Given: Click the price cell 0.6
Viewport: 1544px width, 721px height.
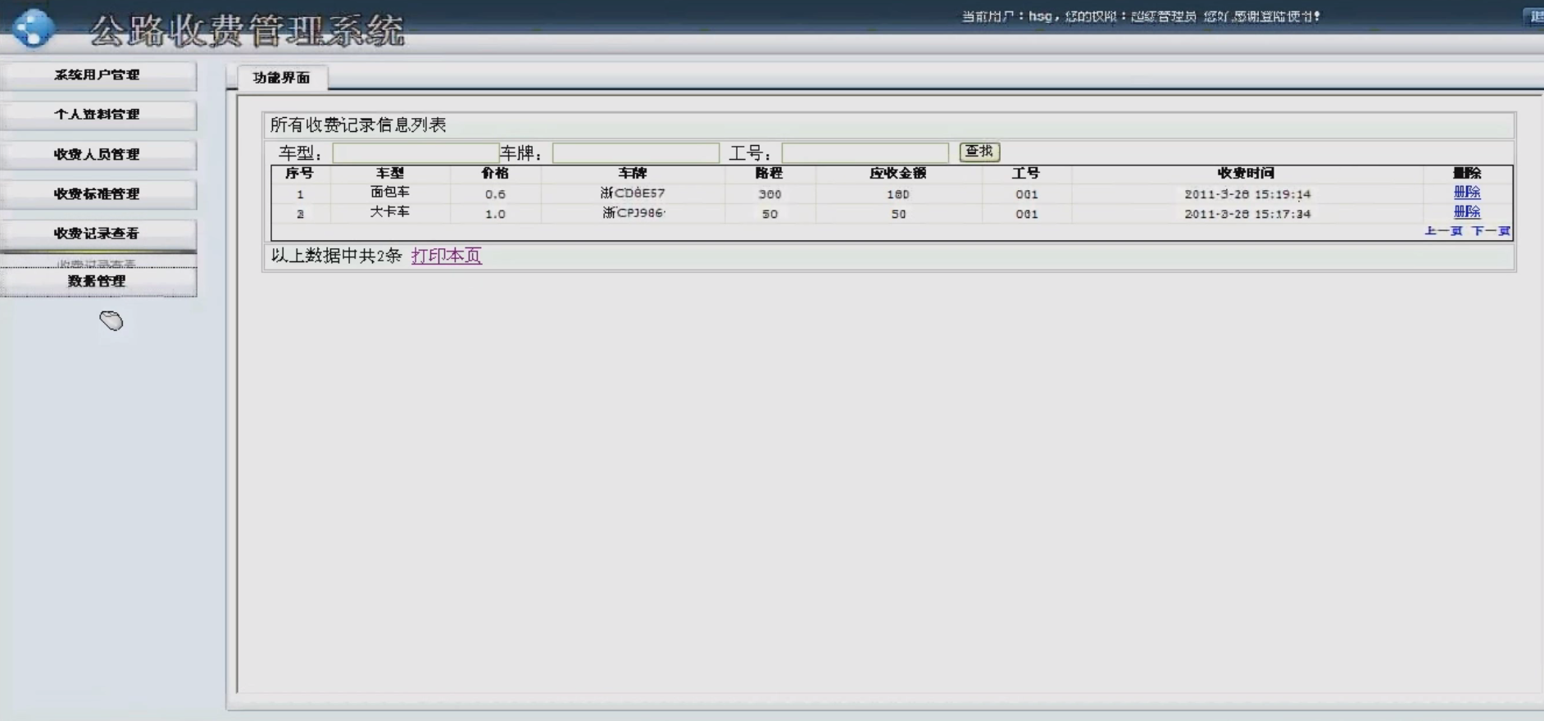Looking at the screenshot, I should pyautogui.click(x=495, y=194).
